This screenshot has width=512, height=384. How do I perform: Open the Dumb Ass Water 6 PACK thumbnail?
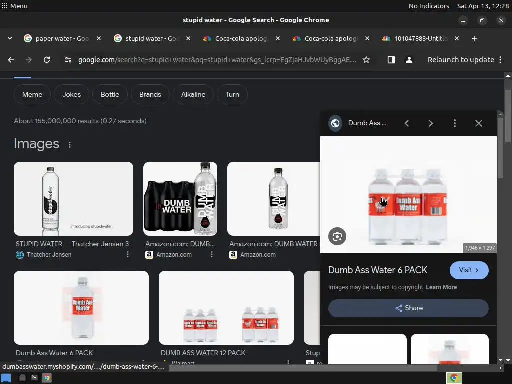coord(81,308)
